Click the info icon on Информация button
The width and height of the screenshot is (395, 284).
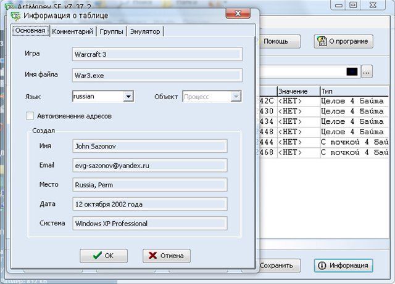click(x=322, y=266)
